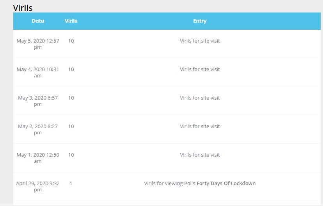Click the Virils column header
Viewport: 323px width, 207px height.
pyautogui.click(x=71, y=21)
